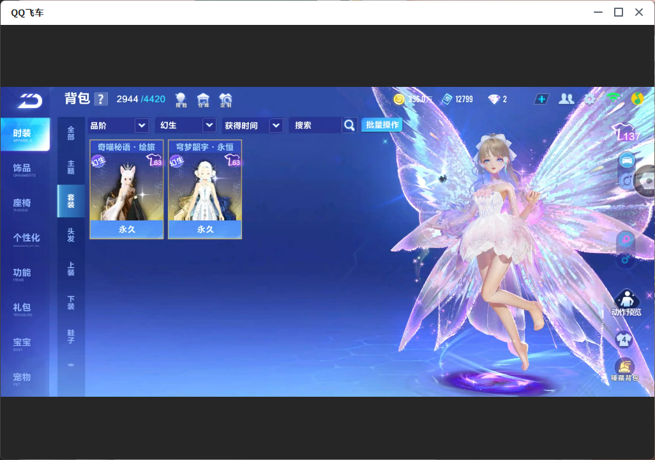The image size is (655, 460).
Task: Choose the 头发 hair subcategory
Action: point(71,235)
